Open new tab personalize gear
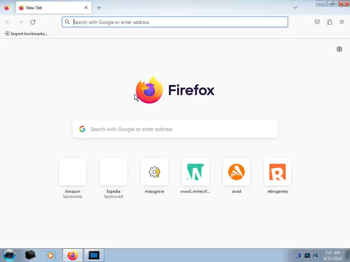 tap(339, 49)
